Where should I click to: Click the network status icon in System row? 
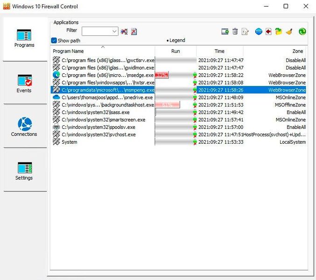tap(195, 142)
